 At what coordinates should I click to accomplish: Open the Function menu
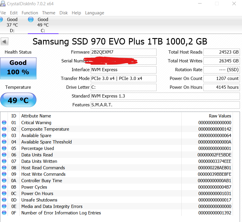(30, 13)
